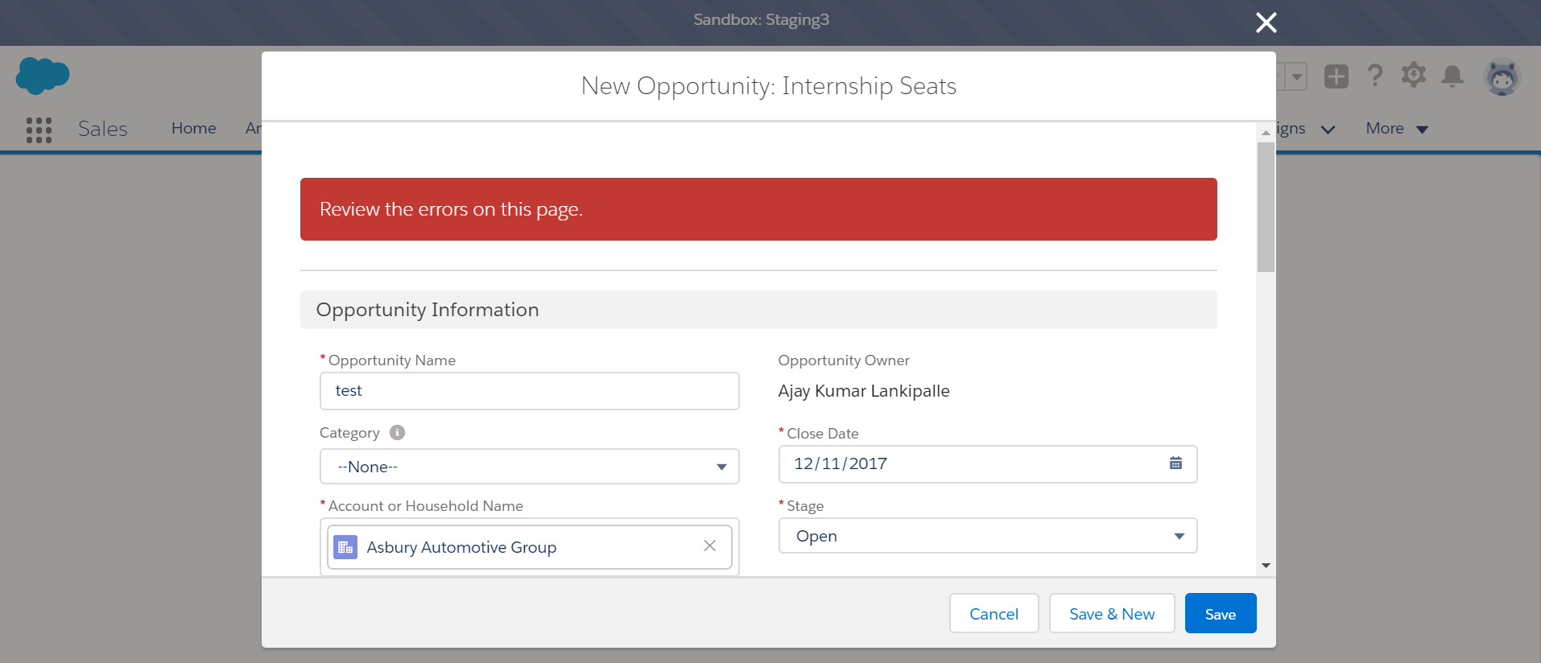Save the new opportunity
This screenshot has height=663, width=1541.
pos(1220,614)
